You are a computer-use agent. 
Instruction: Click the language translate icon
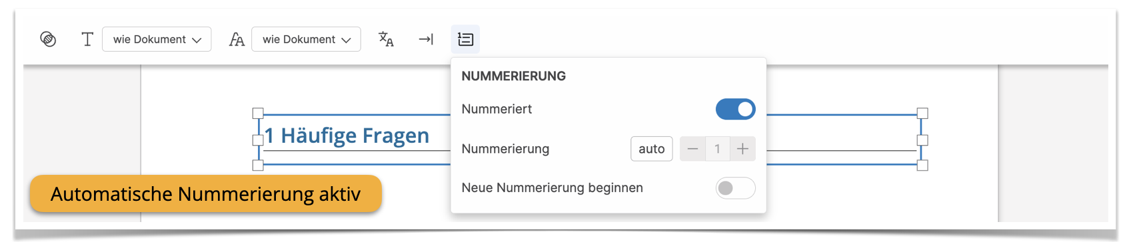[x=386, y=39]
